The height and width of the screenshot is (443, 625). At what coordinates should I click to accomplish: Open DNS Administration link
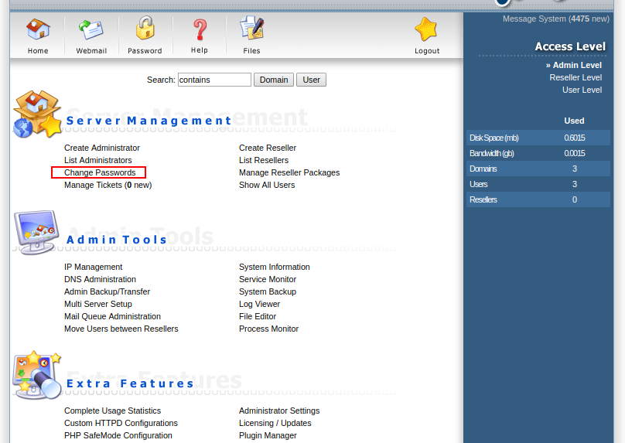click(x=100, y=279)
